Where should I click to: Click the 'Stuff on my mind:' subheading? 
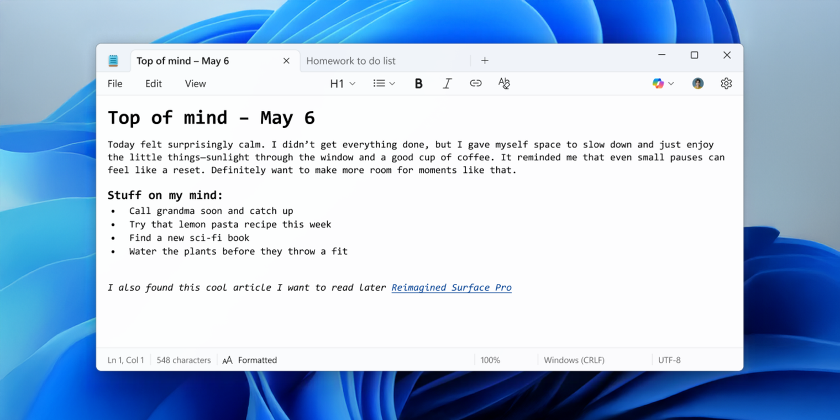[x=165, y=195]
